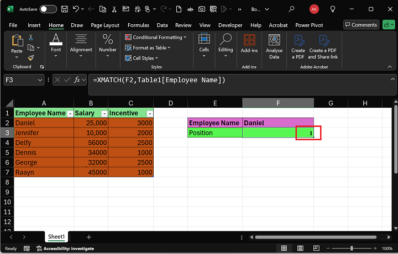This screenshot has width=398, height=254.
Task: Expand the Alignment group dropdown
Action: [x=81, y=56]
